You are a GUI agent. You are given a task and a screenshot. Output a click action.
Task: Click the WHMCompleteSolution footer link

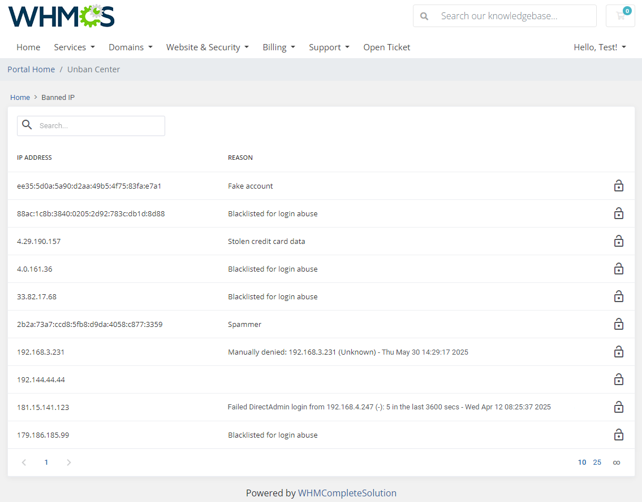[348, 493]
